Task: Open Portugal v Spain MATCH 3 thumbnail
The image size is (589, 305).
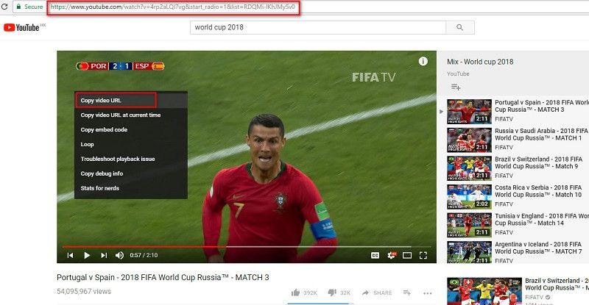Action: (x=469, y=112)
